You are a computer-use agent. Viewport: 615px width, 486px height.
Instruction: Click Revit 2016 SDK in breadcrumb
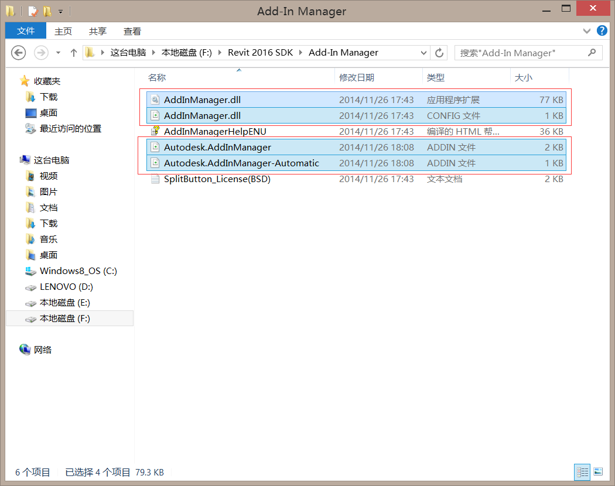click(261, 53)
